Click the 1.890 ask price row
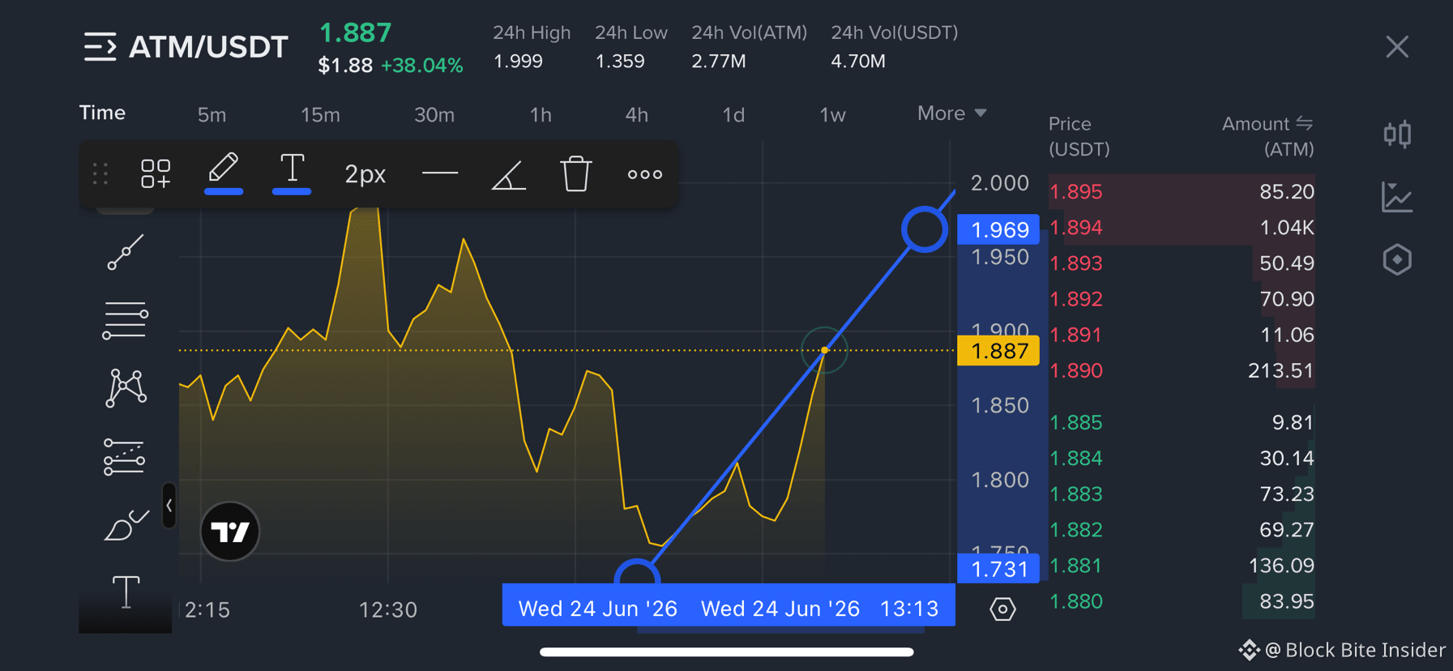Viewport: 1453px width, 671px height. [1182, 370]
